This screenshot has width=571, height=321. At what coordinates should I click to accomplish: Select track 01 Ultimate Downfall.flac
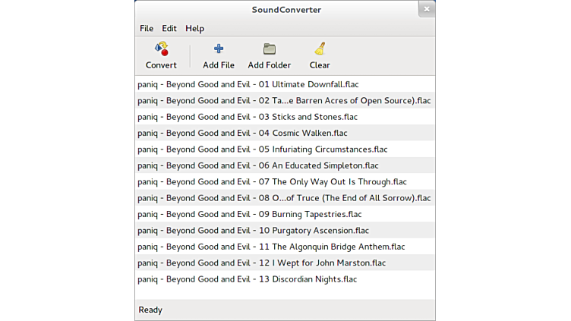pos(248,84)
